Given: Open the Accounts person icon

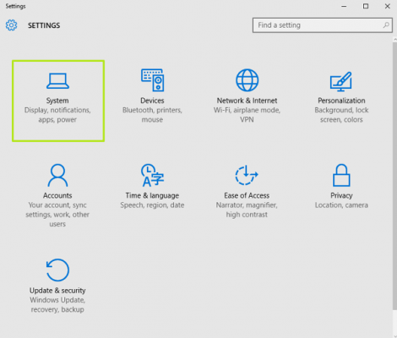Looking at the screenshot, I should click(57, 176).
